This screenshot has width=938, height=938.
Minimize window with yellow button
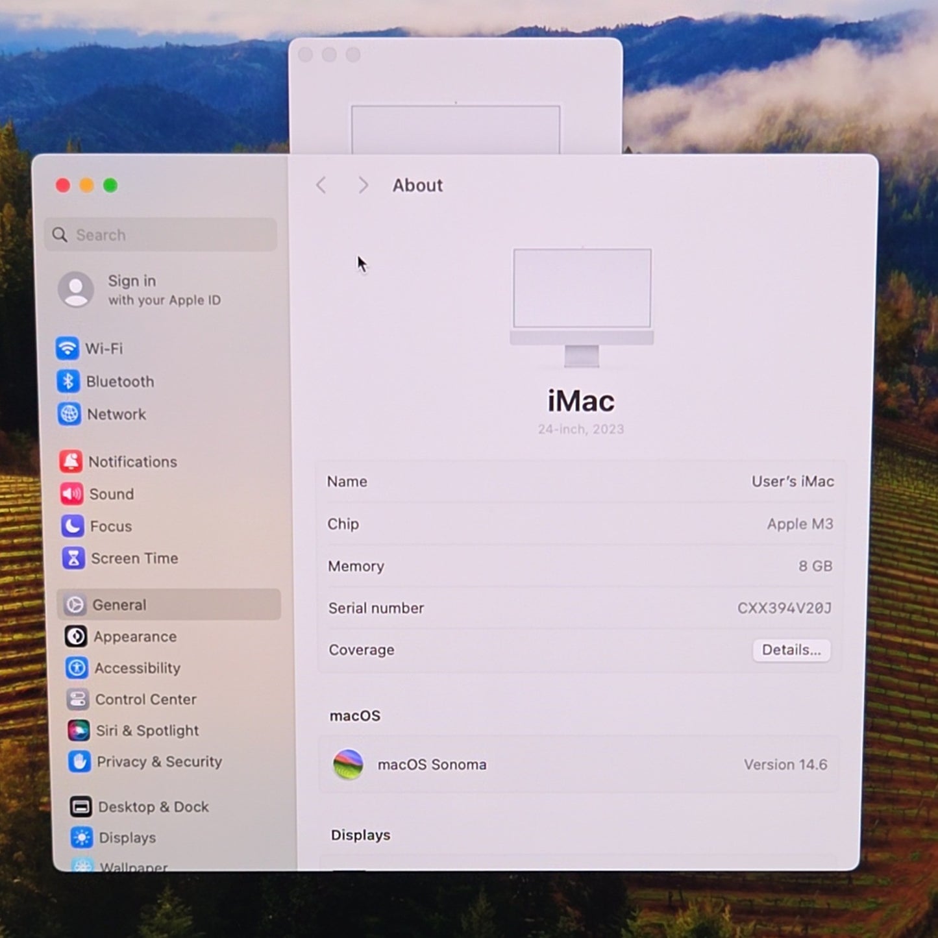[86, 186]
